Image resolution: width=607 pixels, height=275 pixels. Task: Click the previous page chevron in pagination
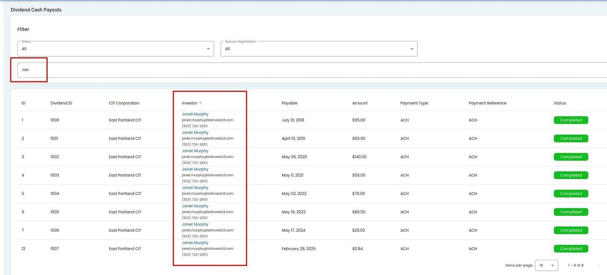click(x=599, y=265)
